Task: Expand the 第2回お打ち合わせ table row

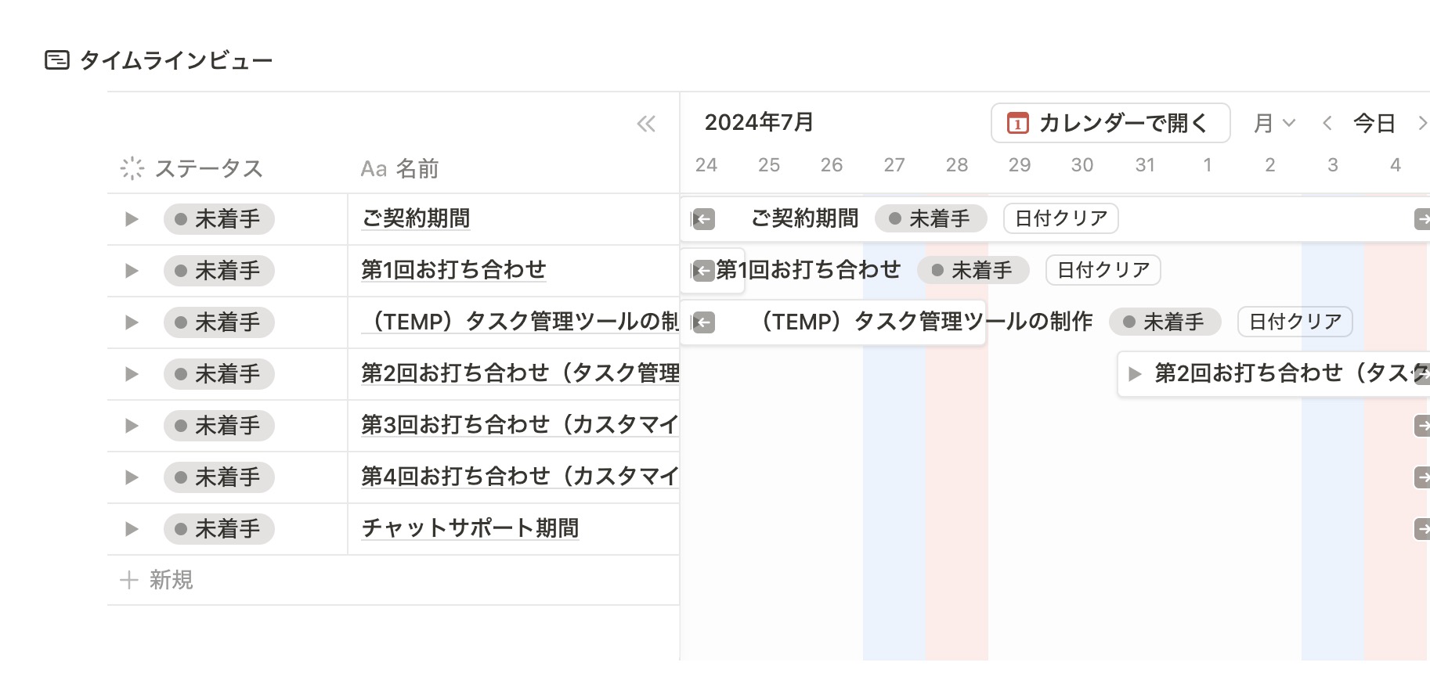Action: coord(132,374)
